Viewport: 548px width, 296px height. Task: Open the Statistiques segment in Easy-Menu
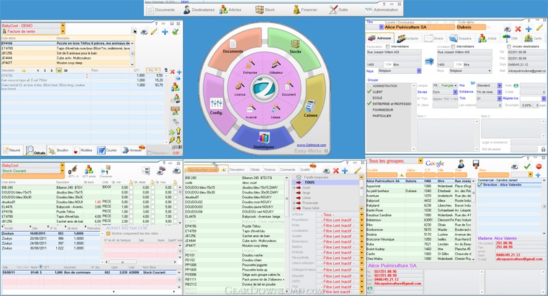[x=264, y=139]
